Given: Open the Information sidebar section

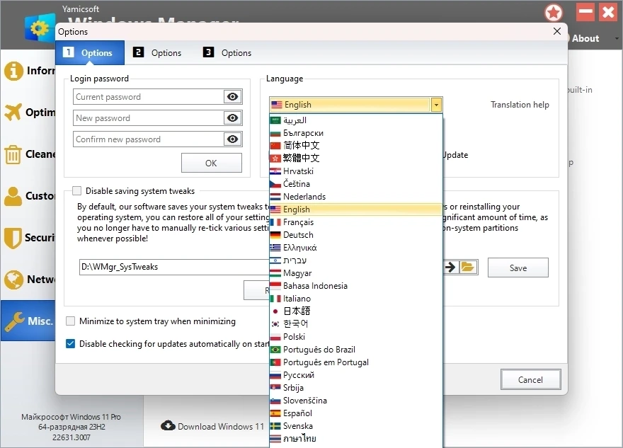Looking at the screenshot, I should pos(28,71).
